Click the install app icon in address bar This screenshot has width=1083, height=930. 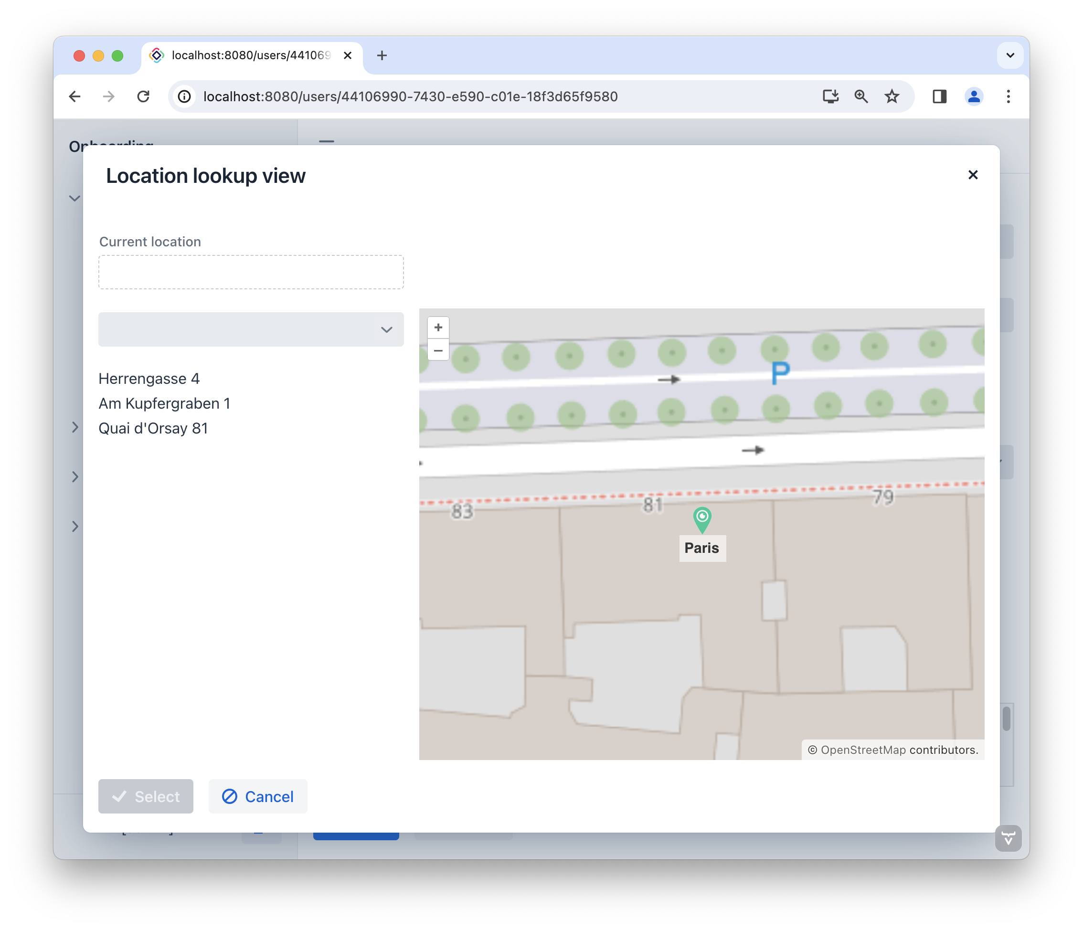click(x=830, y=96)
